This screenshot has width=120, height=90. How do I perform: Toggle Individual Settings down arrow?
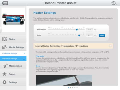[x=24, y=59]
